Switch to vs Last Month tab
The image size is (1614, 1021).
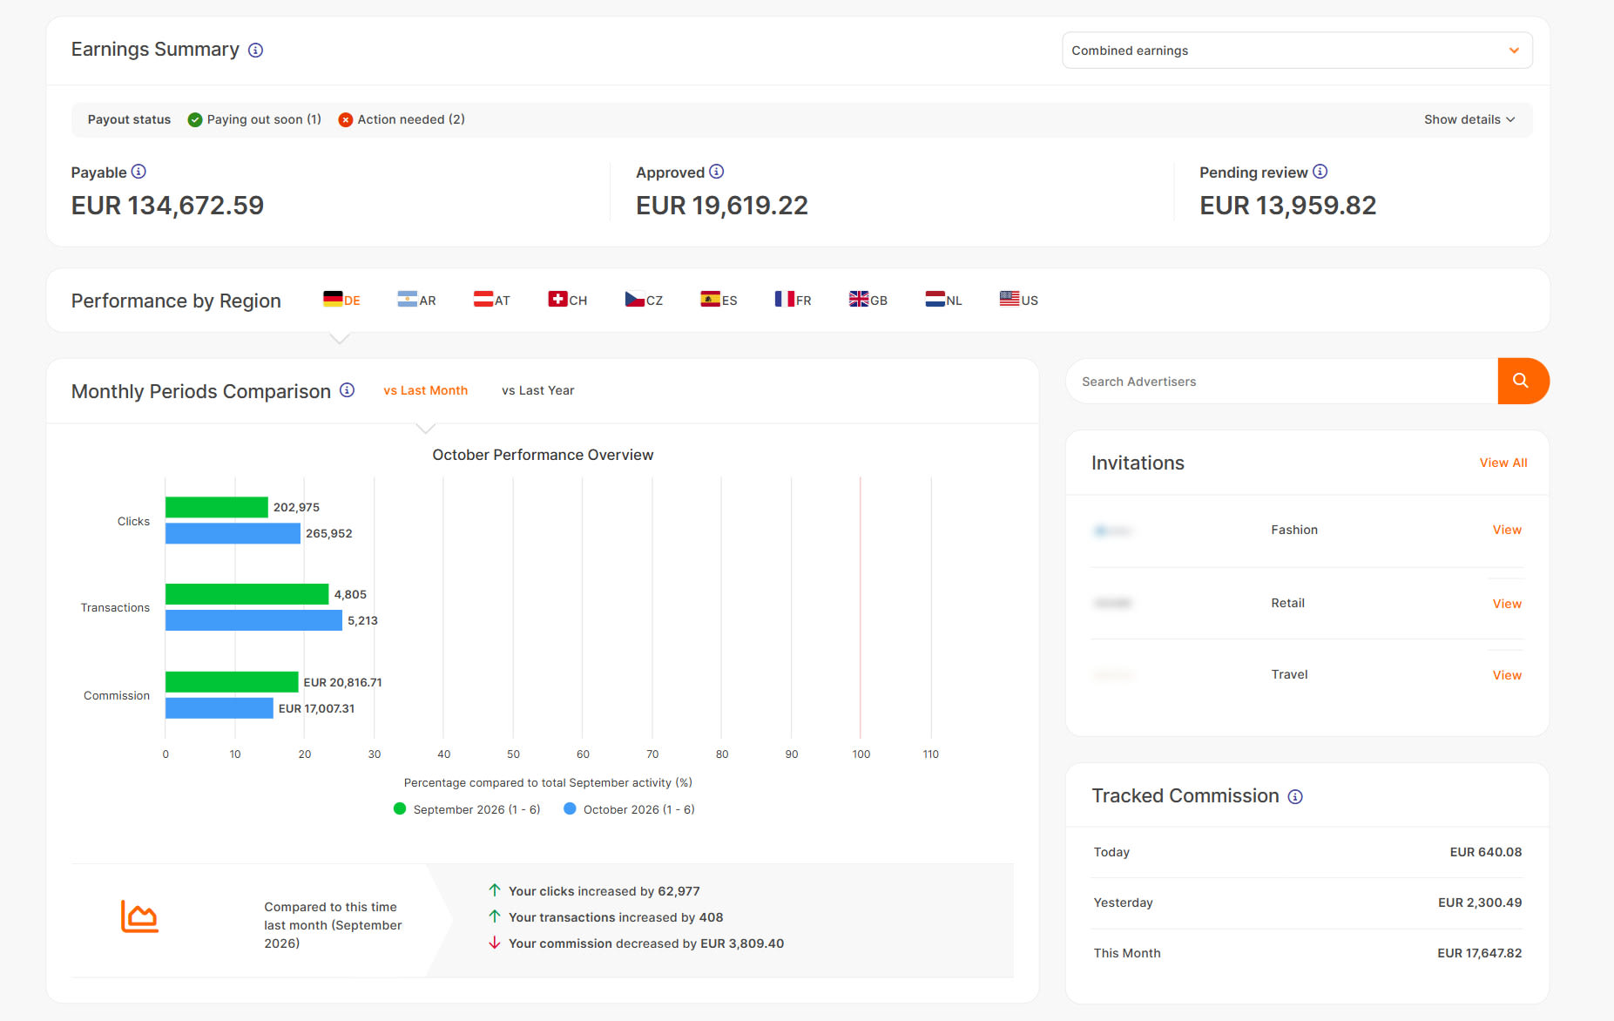(426, 390)
